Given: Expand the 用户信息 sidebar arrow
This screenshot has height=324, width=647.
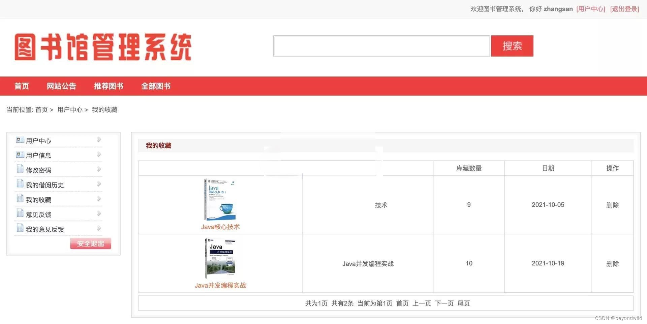Looking at the screenshot, I should tap(99, 155).
